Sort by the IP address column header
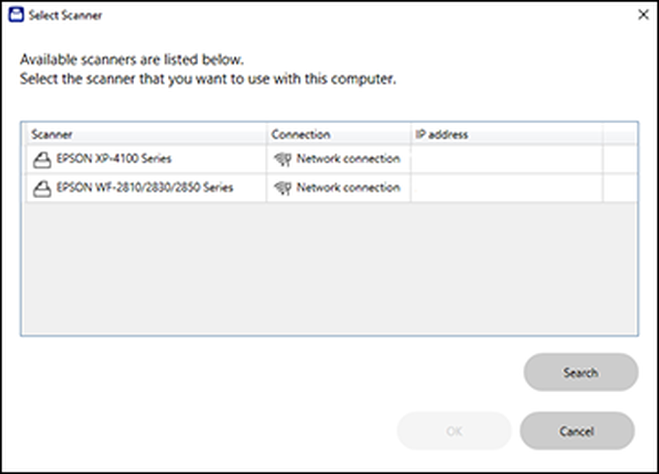 pyautogui.click(x=507, y=134)
